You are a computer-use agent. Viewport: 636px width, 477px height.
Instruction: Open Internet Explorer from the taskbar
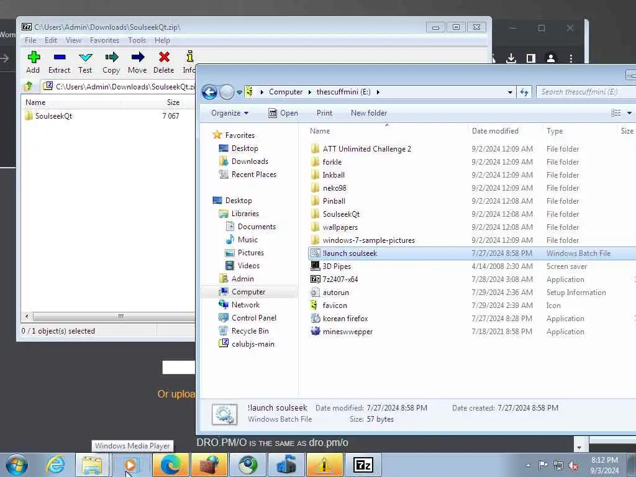[55, 465]
